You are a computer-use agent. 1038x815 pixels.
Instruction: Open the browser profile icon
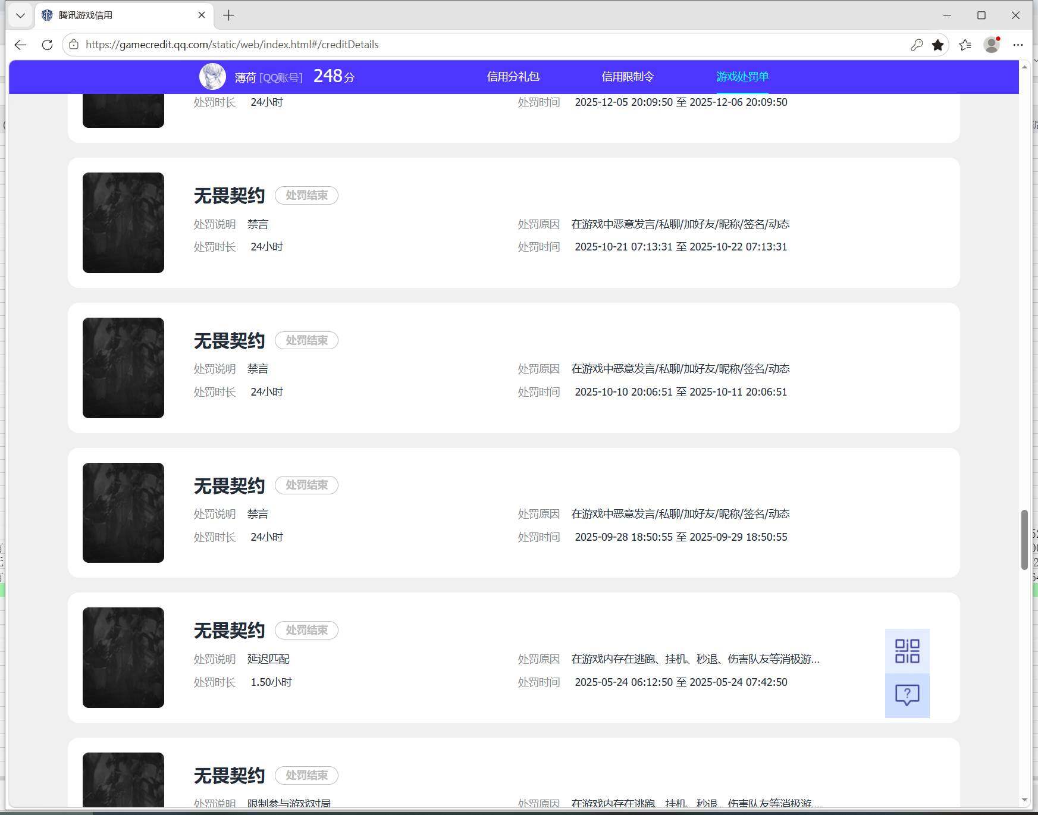[x=992, y=45]
